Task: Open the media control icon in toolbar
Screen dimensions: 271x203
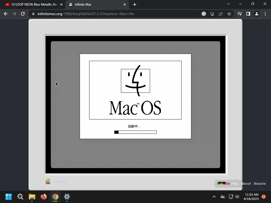Action: 240,14
